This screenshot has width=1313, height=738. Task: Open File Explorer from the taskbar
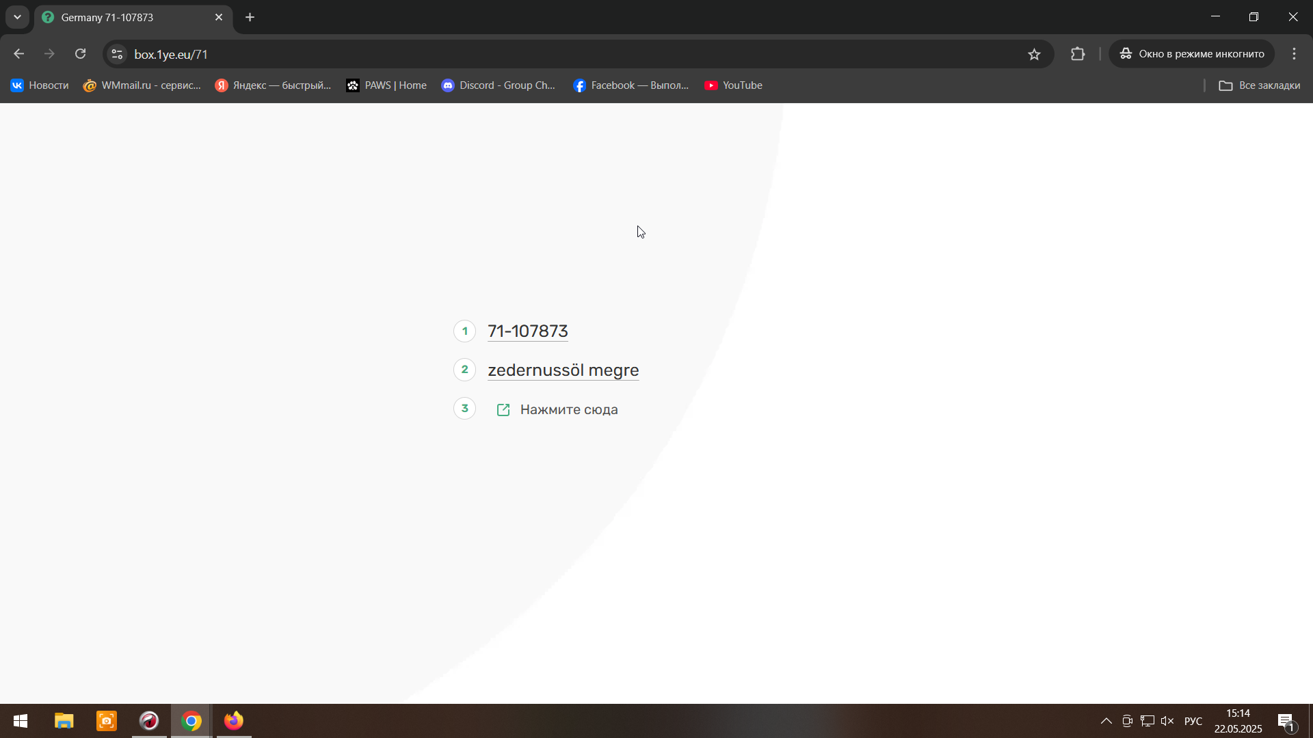[64, 721]
